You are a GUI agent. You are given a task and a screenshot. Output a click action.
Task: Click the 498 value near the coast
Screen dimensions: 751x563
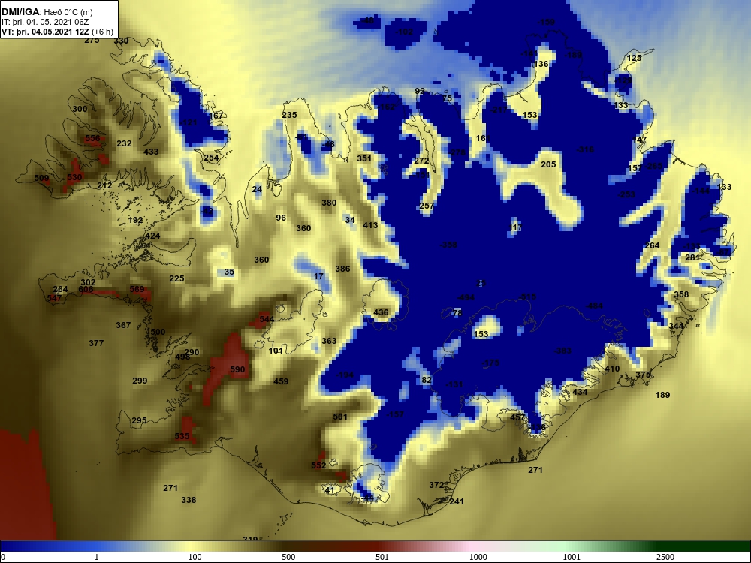point(182,357)
